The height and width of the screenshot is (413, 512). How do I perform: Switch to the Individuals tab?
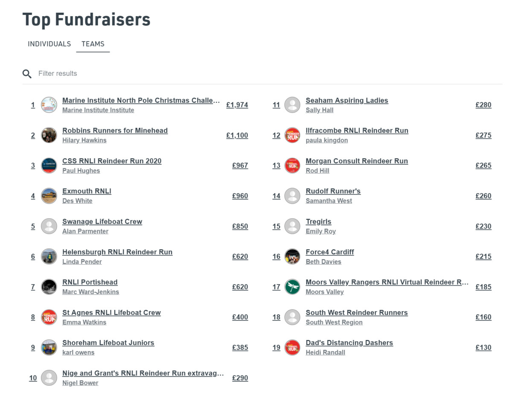tap(49, 44)
